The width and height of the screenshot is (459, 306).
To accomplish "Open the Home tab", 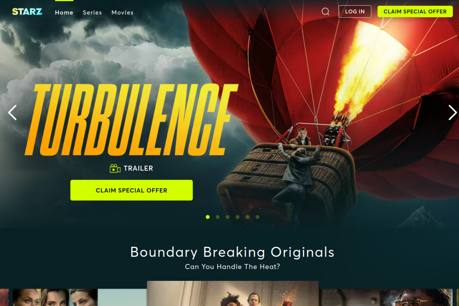I will [64, 13].
